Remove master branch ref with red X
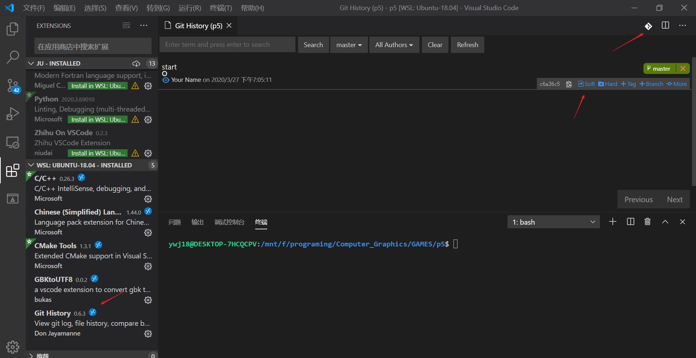The height and width of the screenshot is (358, 696). [x=683, y=68]
